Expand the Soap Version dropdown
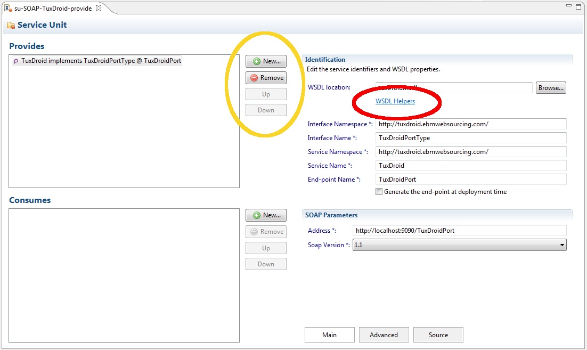 tap(561, 245)
